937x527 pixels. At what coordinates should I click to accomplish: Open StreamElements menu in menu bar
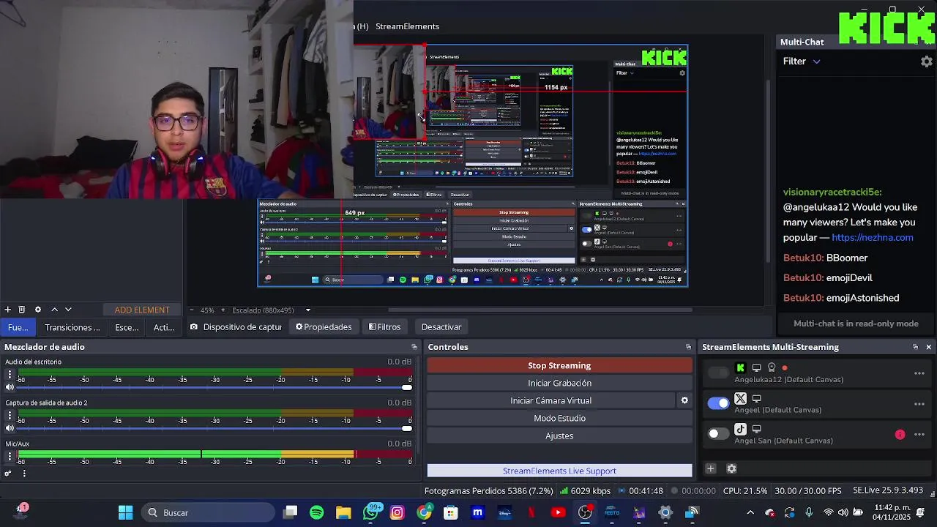pyautogui.click(x=407, y=26)
